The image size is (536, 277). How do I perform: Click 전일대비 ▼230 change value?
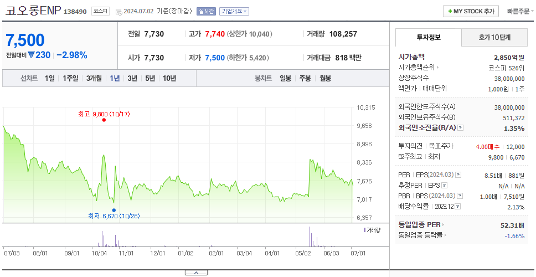(39, 55)
